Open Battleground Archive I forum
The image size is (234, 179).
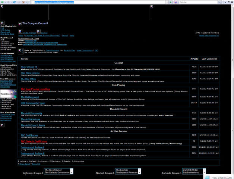[x=32, y=147]
